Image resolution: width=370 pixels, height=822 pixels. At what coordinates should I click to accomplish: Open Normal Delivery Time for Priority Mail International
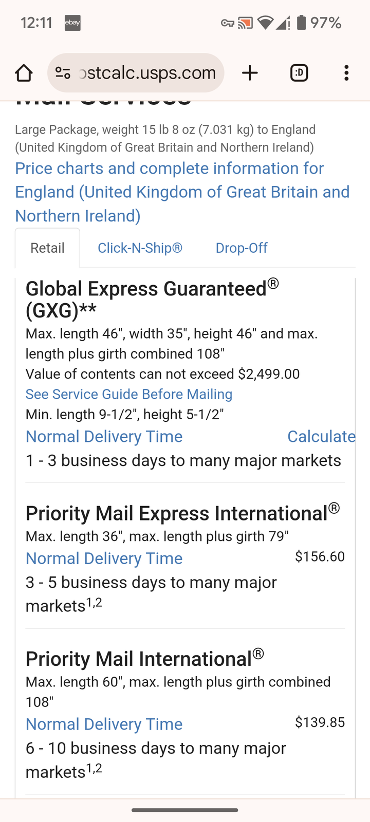pyautogui.click(x=104, y=724)
